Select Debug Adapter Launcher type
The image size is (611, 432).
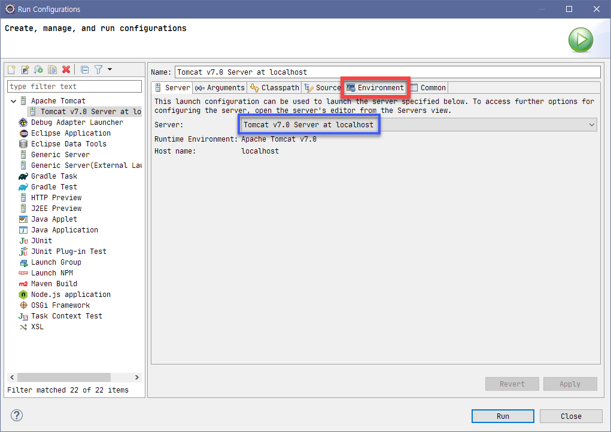click(x=77, y=122)
